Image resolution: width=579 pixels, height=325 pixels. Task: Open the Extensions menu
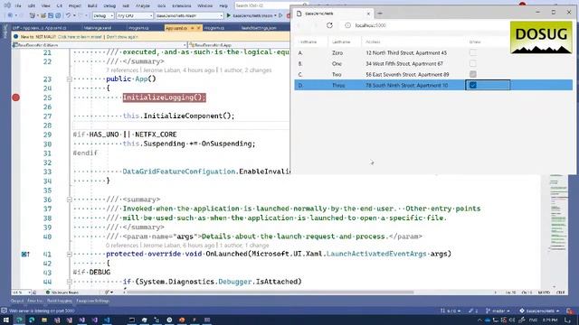pos(182,5)
